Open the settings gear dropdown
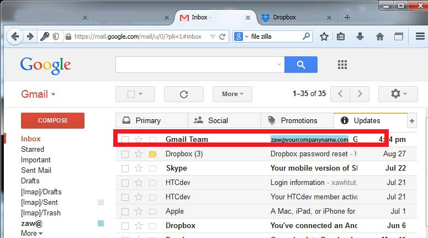 pos(398,94)
